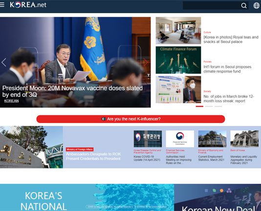This screenshot has width=261, height=211.
Task: Open Climate Finance Forum thumbnail
Action: coord(178,60)
